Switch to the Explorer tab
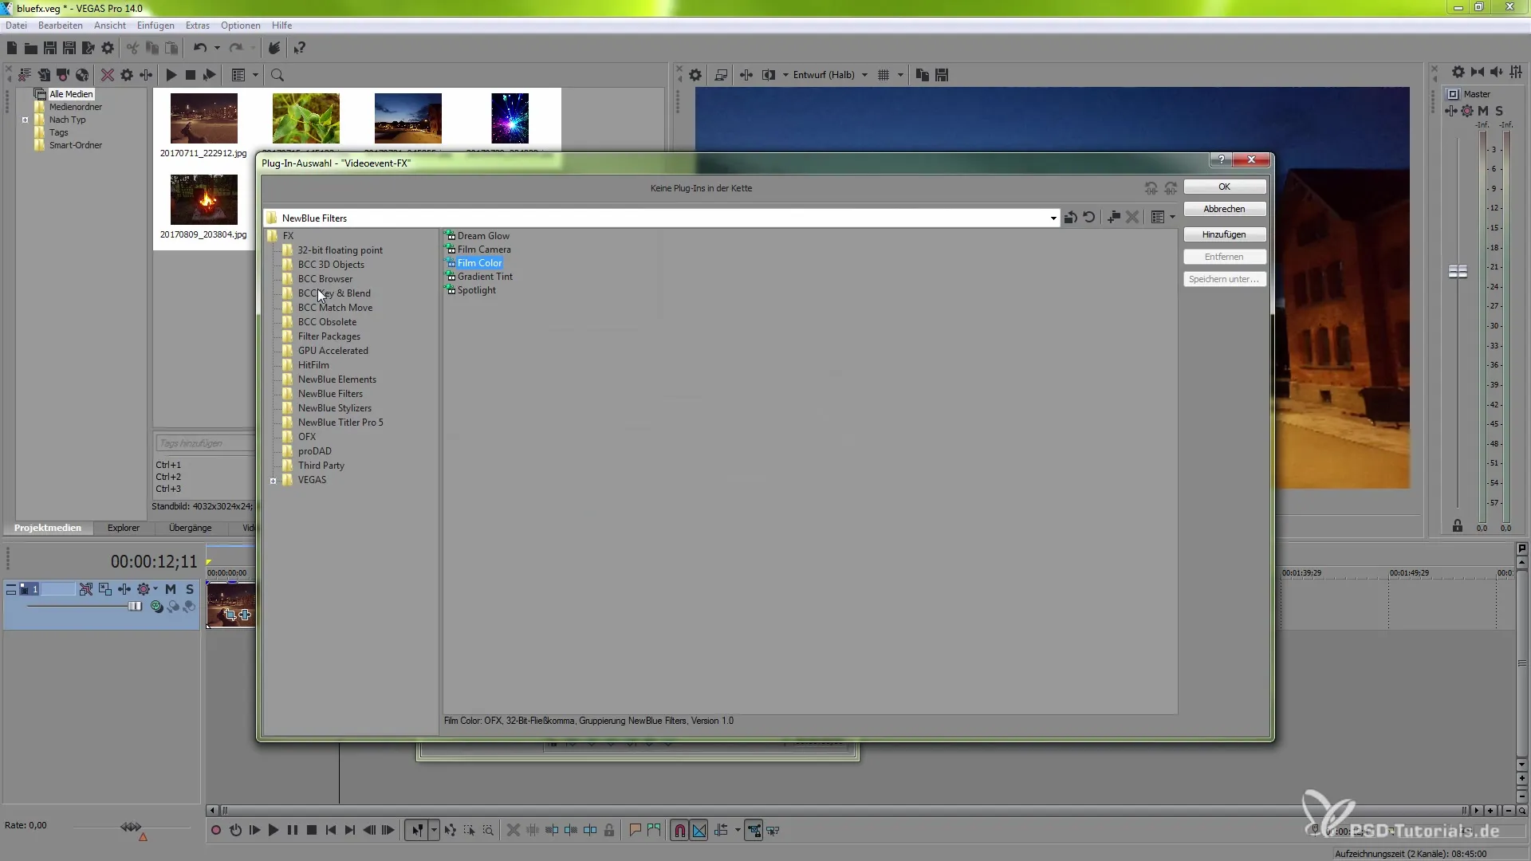This screenshot has width=1531, height=861. click(x=124, y=528)
